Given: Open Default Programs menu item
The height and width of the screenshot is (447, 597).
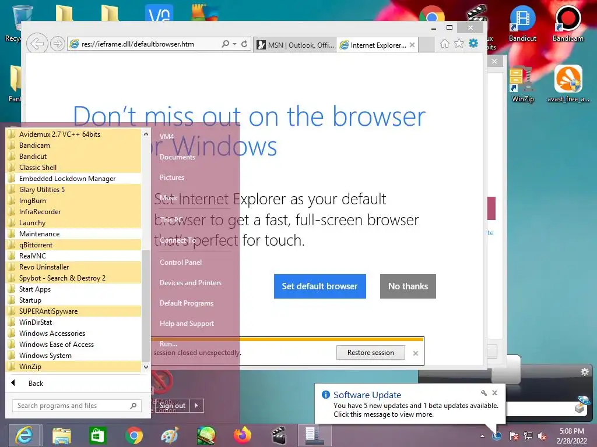Looking at the screenshot, I should point(187,303).
